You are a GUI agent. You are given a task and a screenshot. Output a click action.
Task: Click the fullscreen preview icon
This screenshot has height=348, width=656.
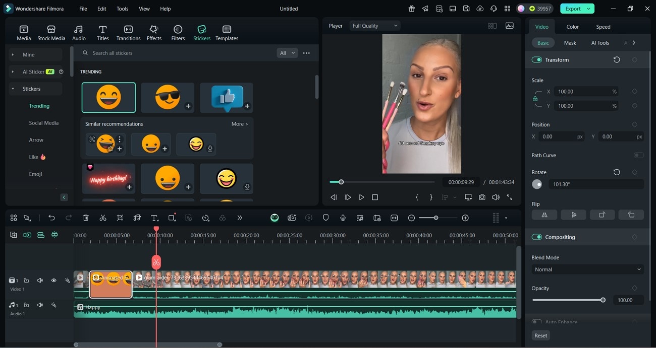click(x=510, y=197)
